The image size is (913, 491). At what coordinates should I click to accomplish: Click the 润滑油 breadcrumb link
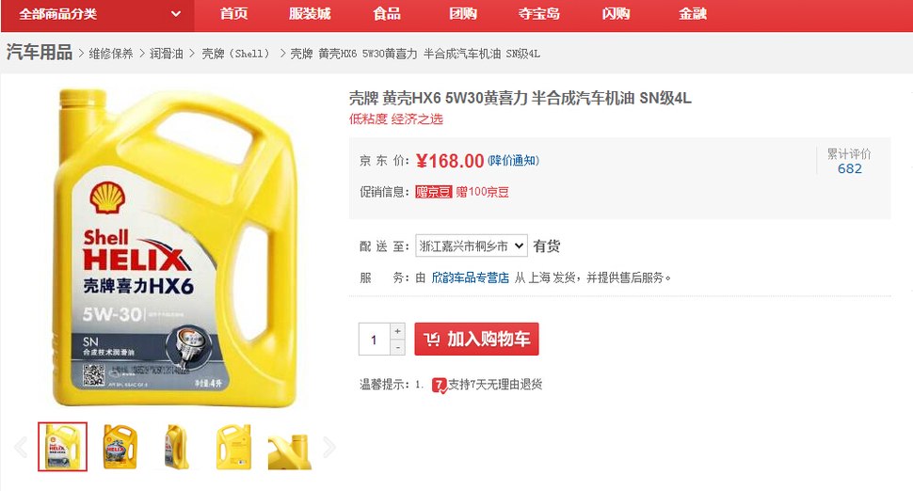166,54
